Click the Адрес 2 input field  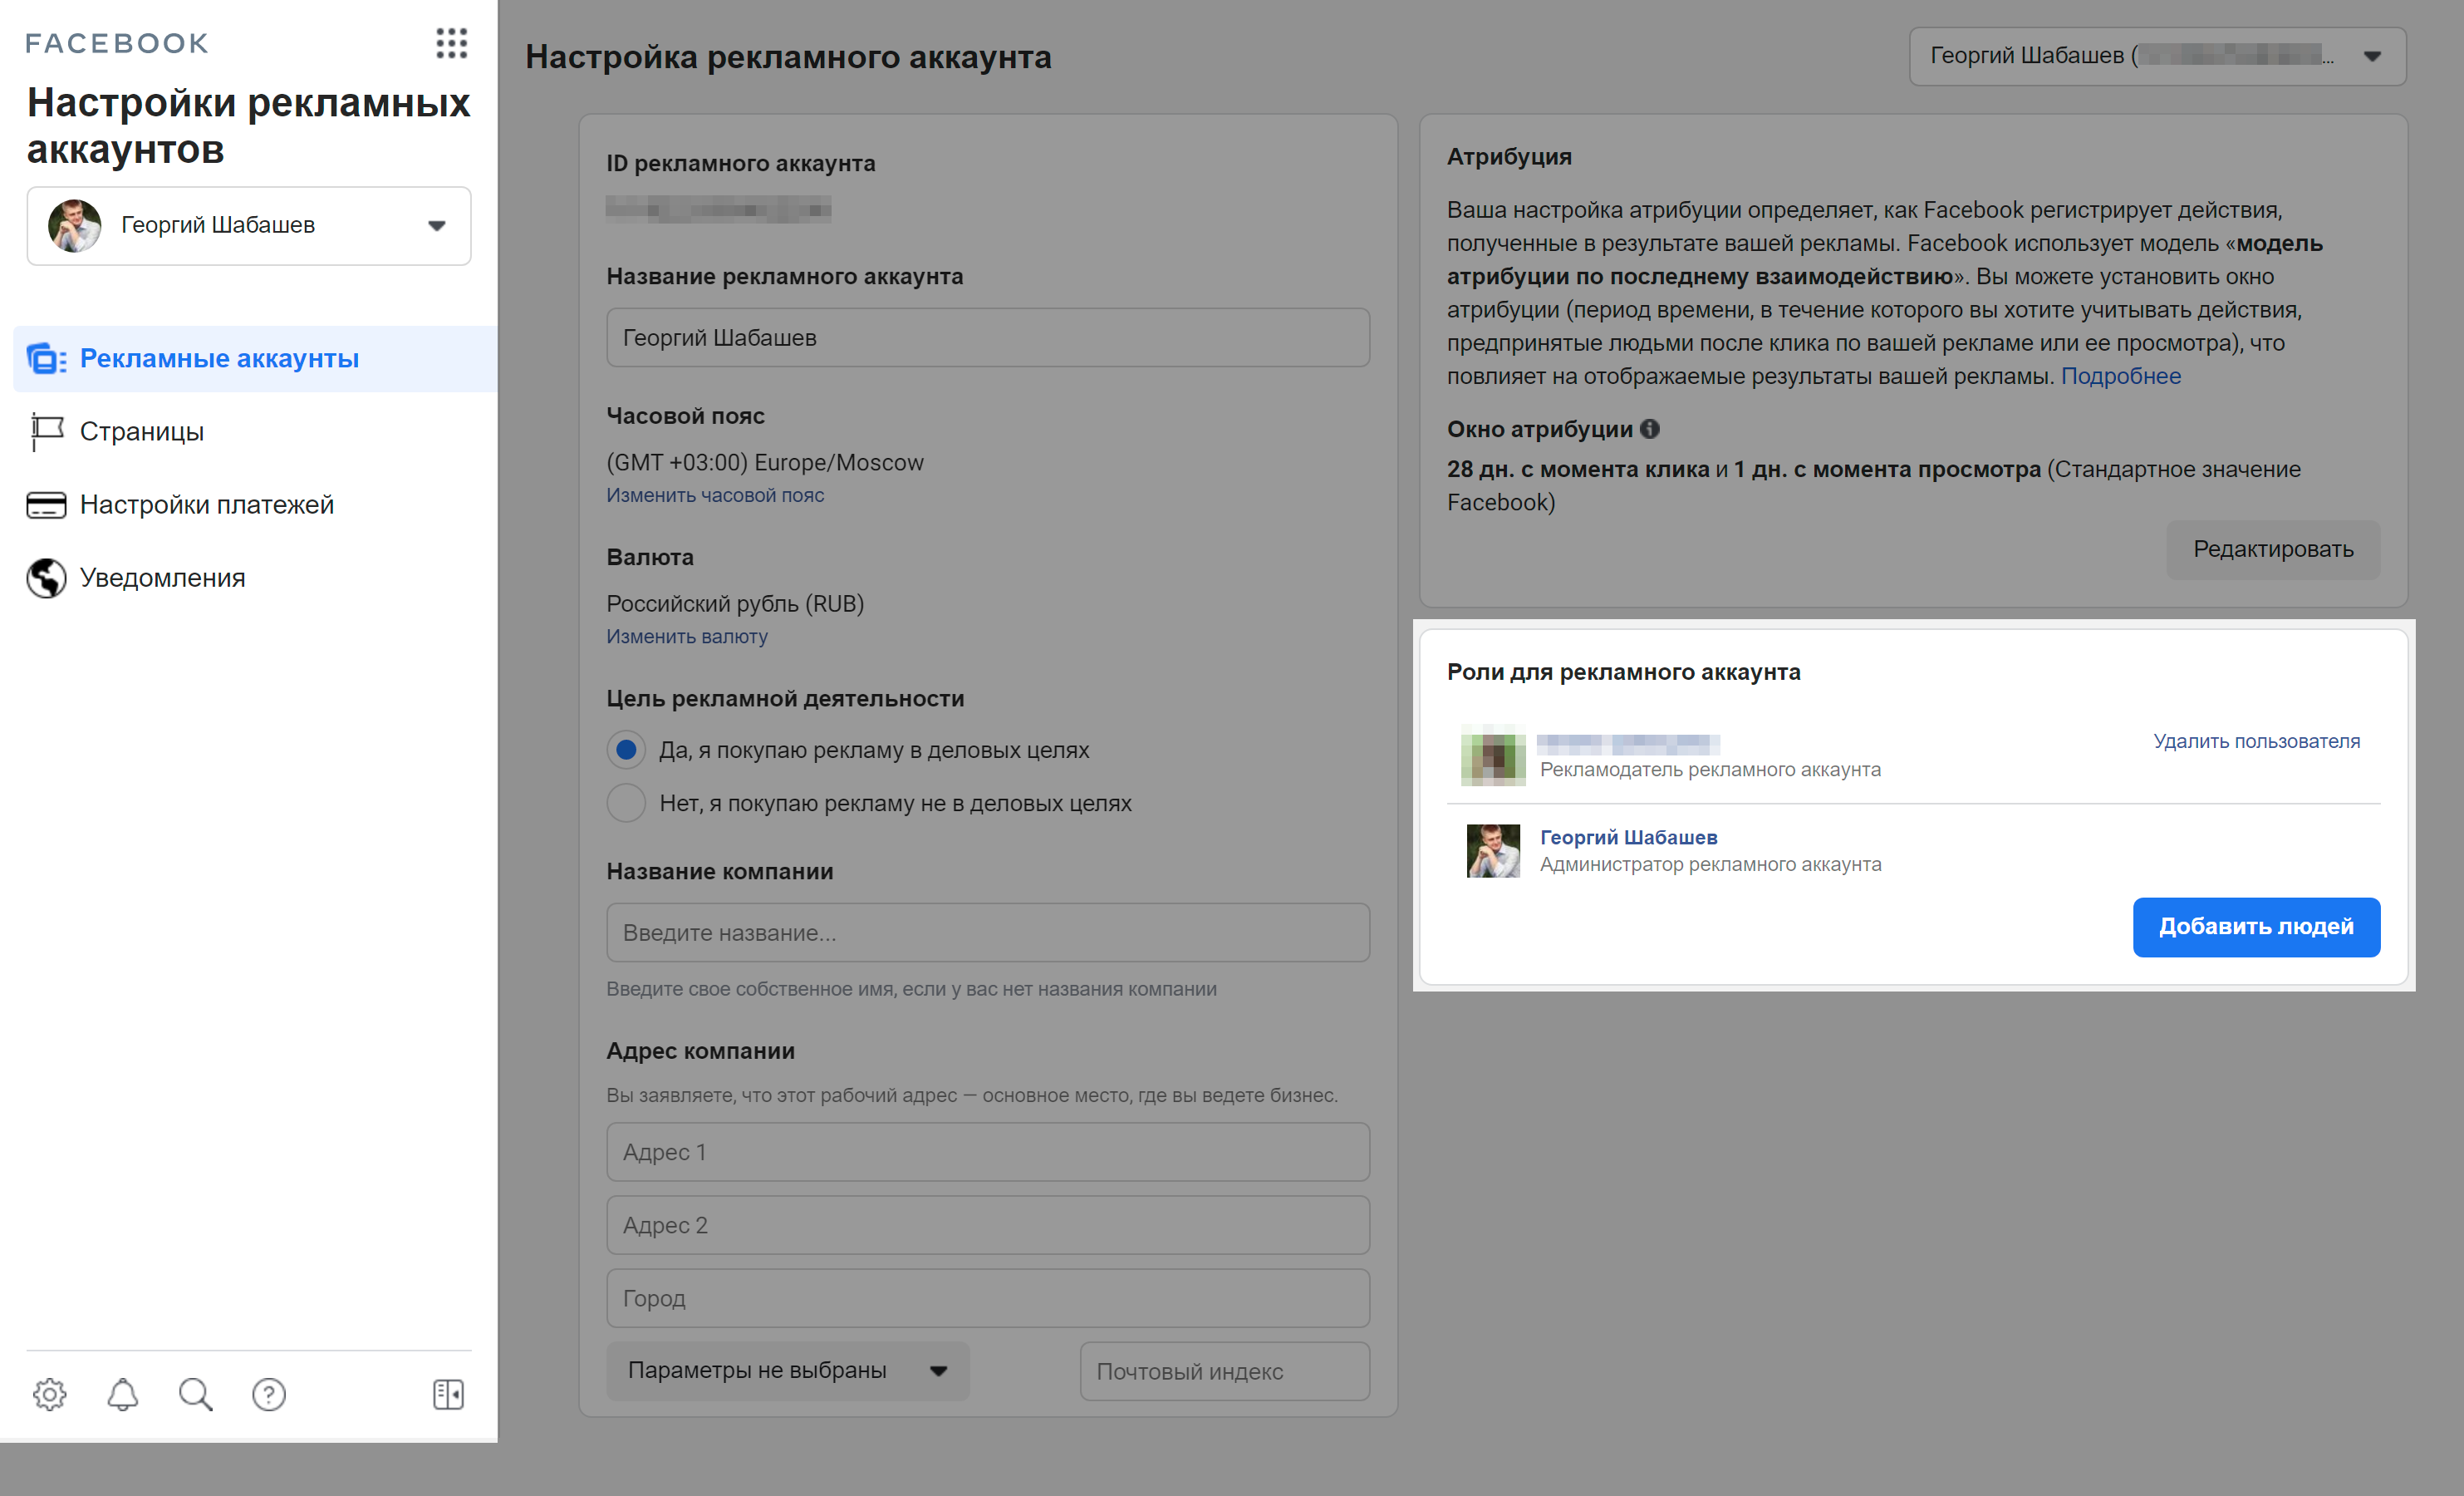pos(988,1225)
